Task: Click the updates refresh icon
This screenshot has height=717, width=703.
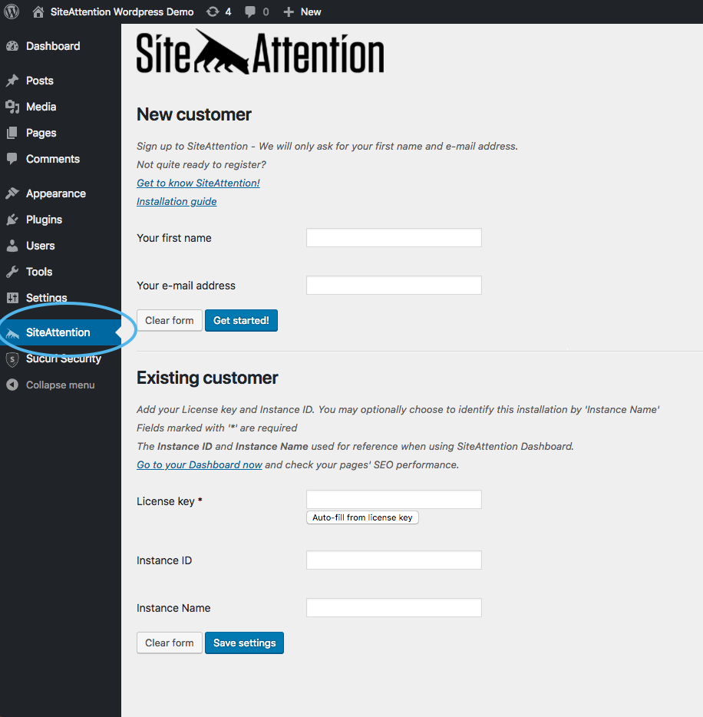Action: point(213,12)
